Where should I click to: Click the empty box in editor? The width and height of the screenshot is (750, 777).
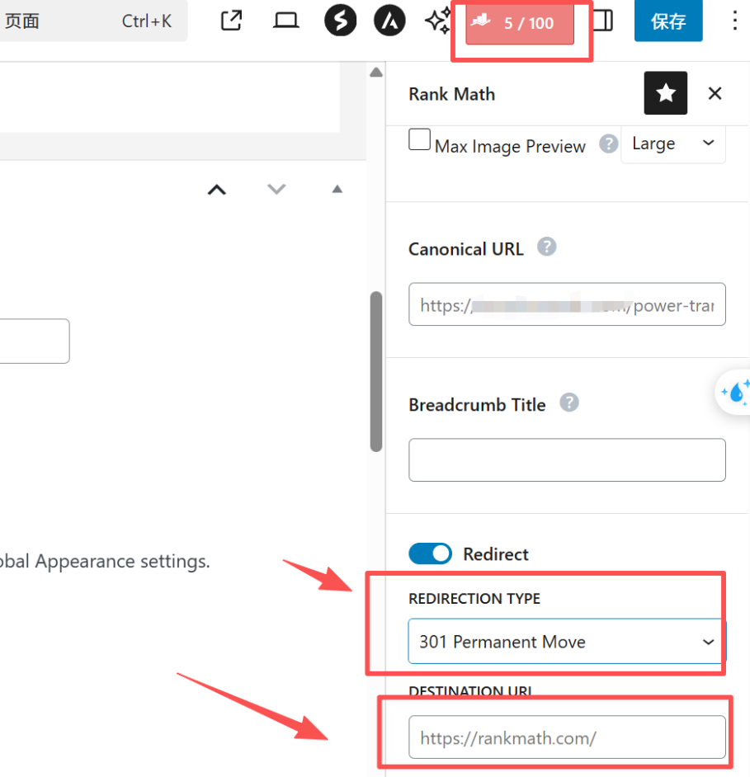tap(35, 341)
